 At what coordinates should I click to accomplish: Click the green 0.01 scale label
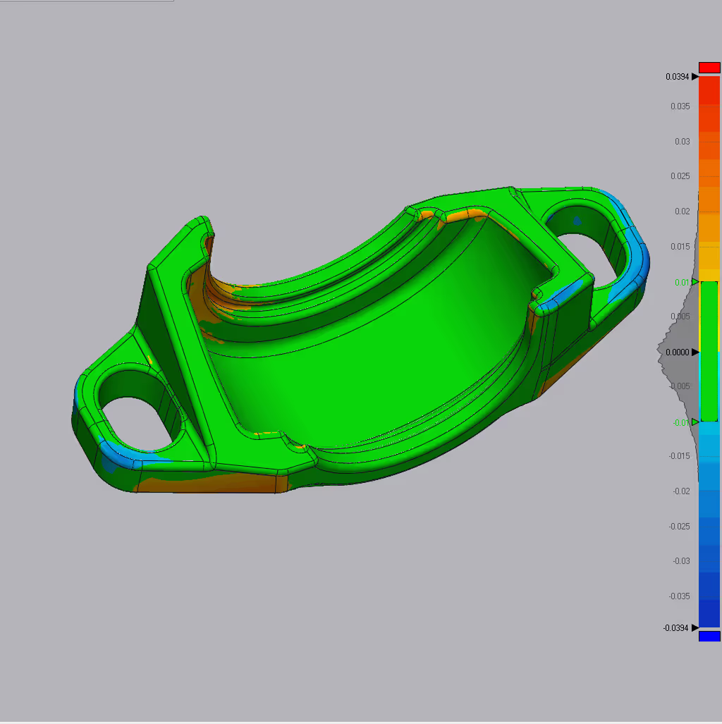[682, 282]
